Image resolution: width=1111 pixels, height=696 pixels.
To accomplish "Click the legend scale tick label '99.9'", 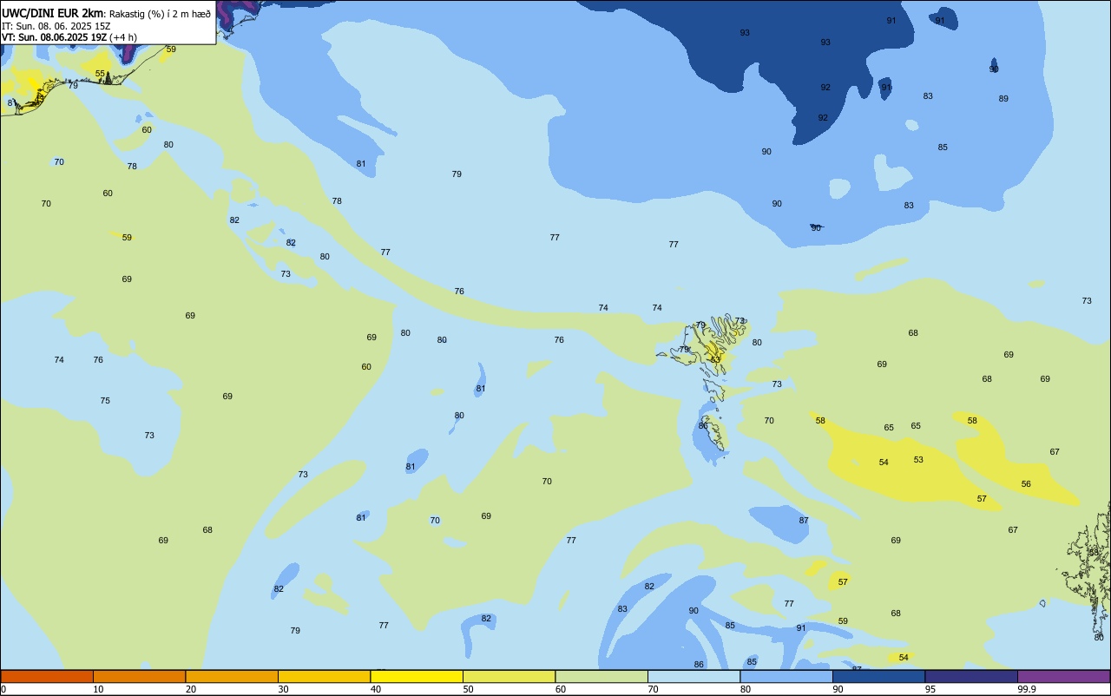I will pyautogui.click(x=1027, y=689).
